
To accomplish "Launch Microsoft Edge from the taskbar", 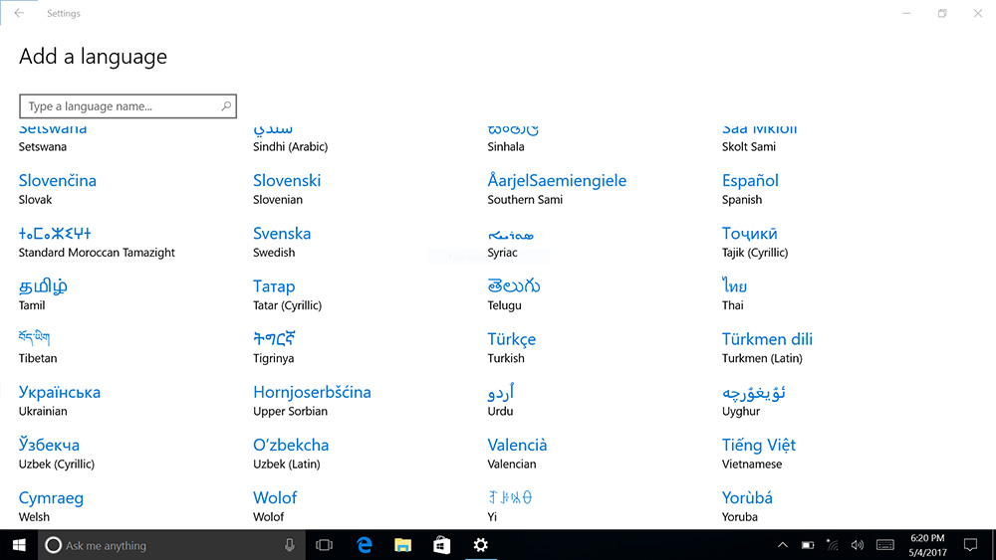I will click(x=365, y=545).
